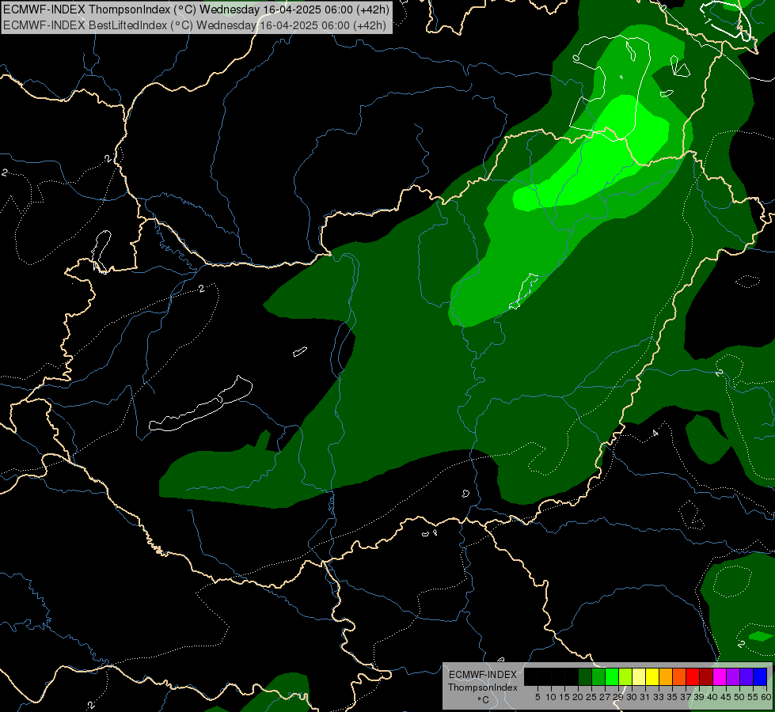Click the legend unit label '°C'
775x712 pixels.
(x=484, y=700)
